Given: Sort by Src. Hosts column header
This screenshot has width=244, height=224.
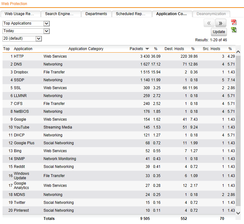Looking at the screenshot, I should [x=211, y=49].
